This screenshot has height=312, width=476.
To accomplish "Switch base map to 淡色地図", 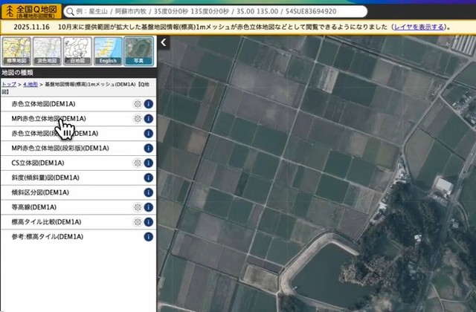I will pos(46,51).
